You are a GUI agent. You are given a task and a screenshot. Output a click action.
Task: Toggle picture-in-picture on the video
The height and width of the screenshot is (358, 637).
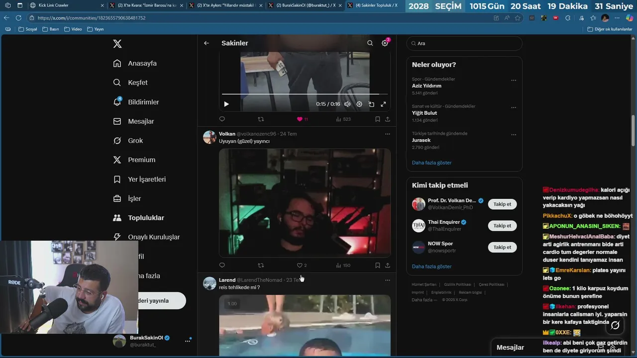(371, 104)
